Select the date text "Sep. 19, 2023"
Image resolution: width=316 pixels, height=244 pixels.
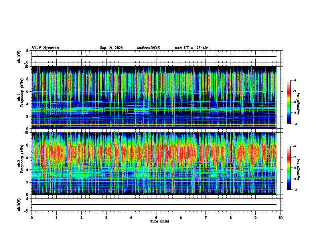click(111, 48)
